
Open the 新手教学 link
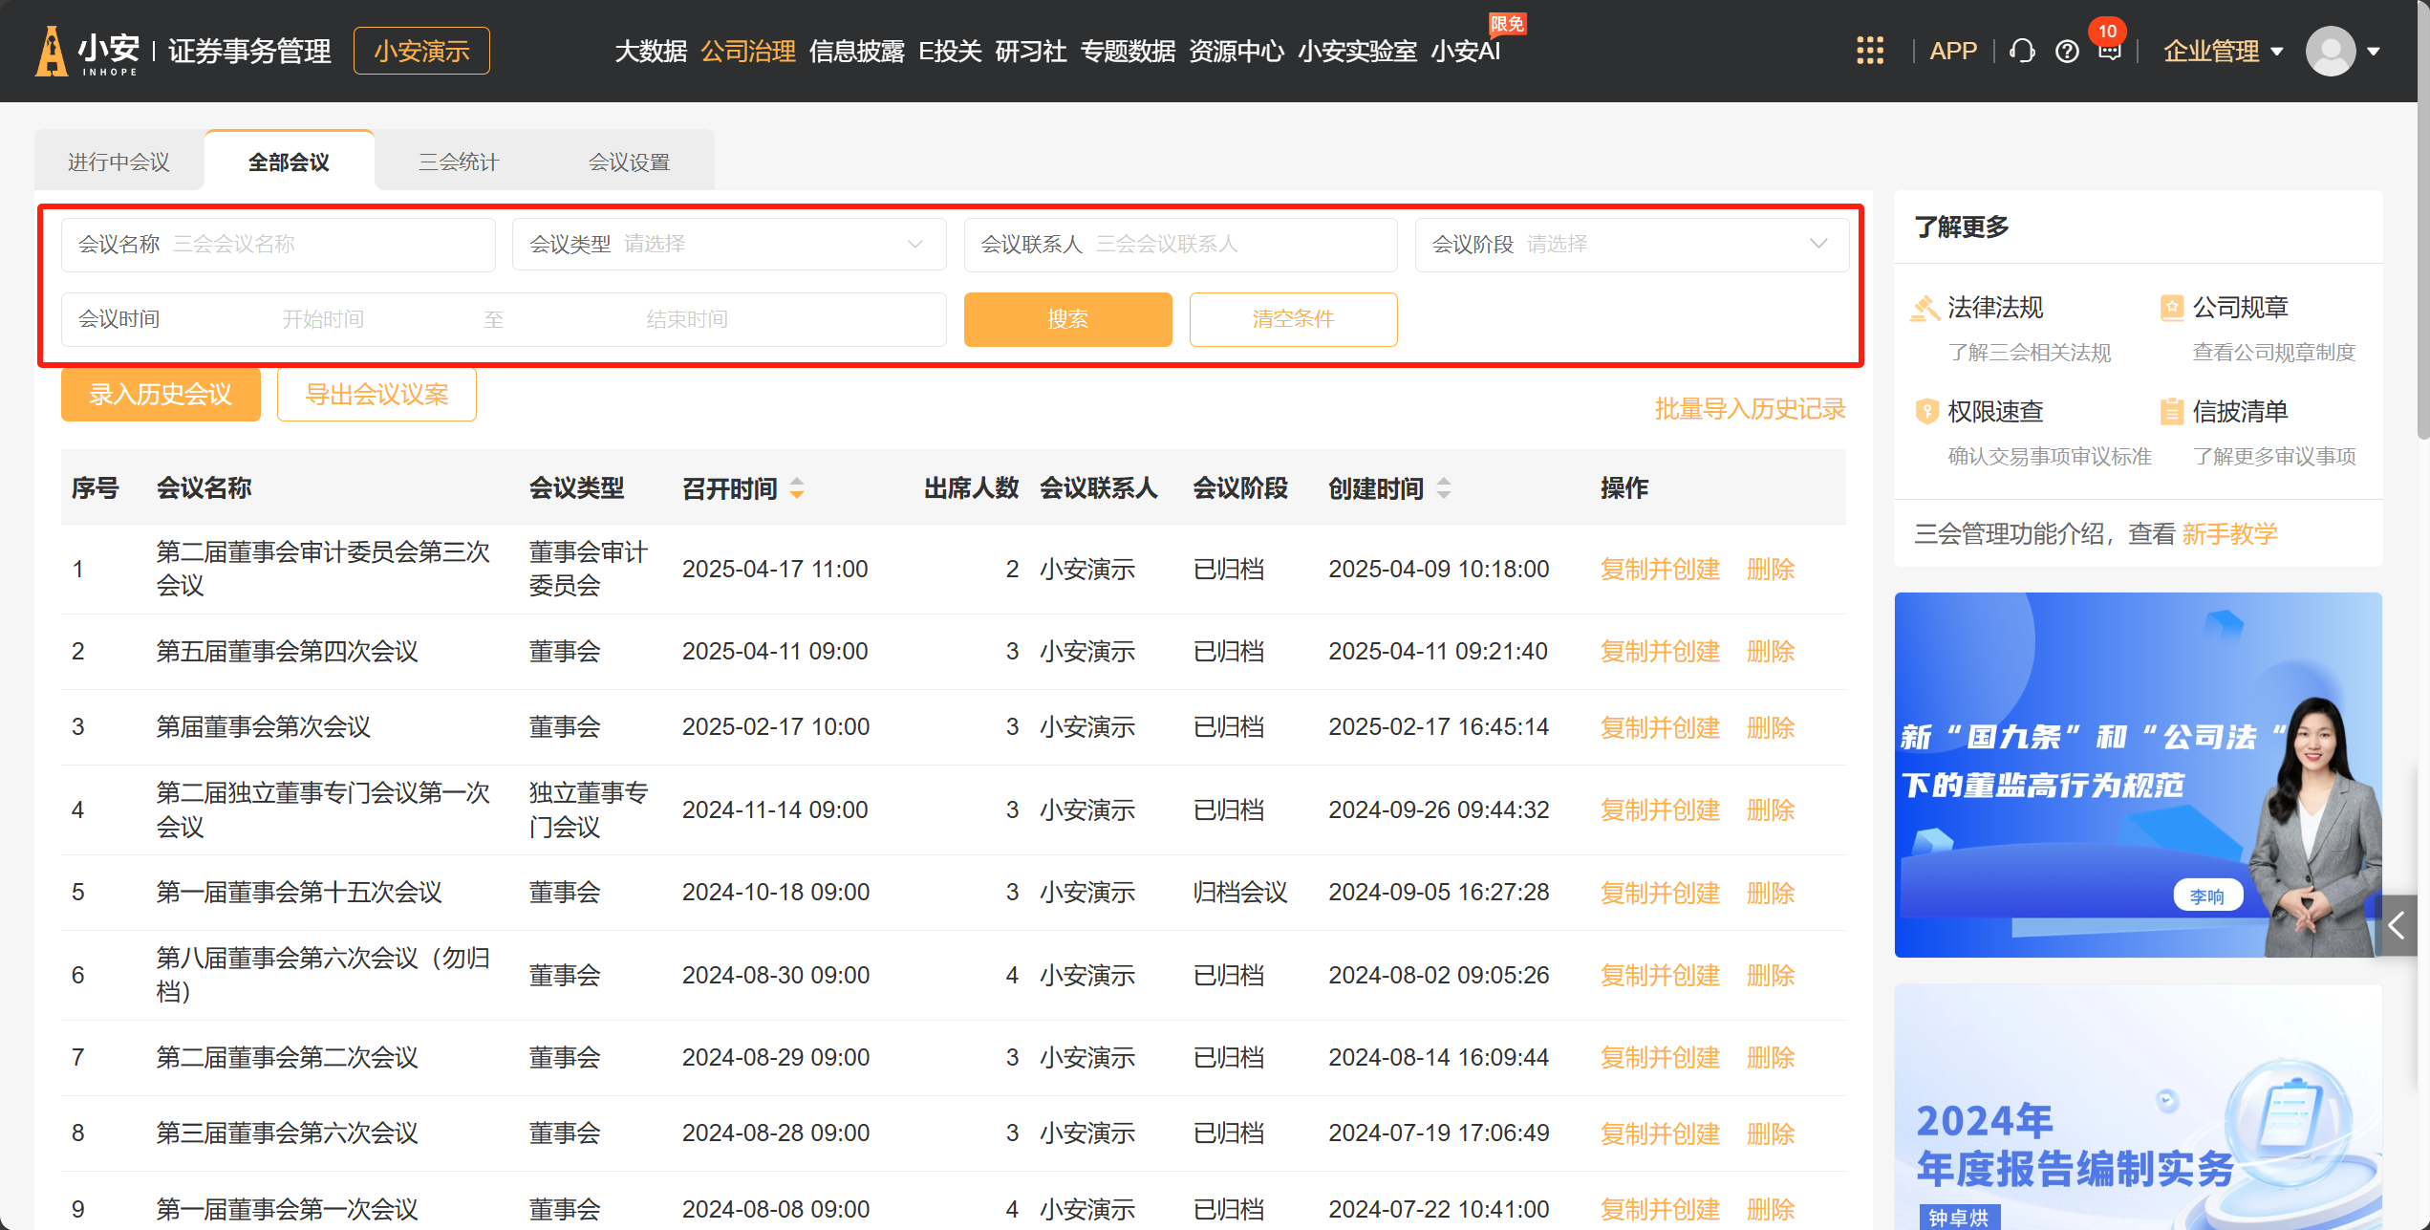click(x=2230, y=533)
